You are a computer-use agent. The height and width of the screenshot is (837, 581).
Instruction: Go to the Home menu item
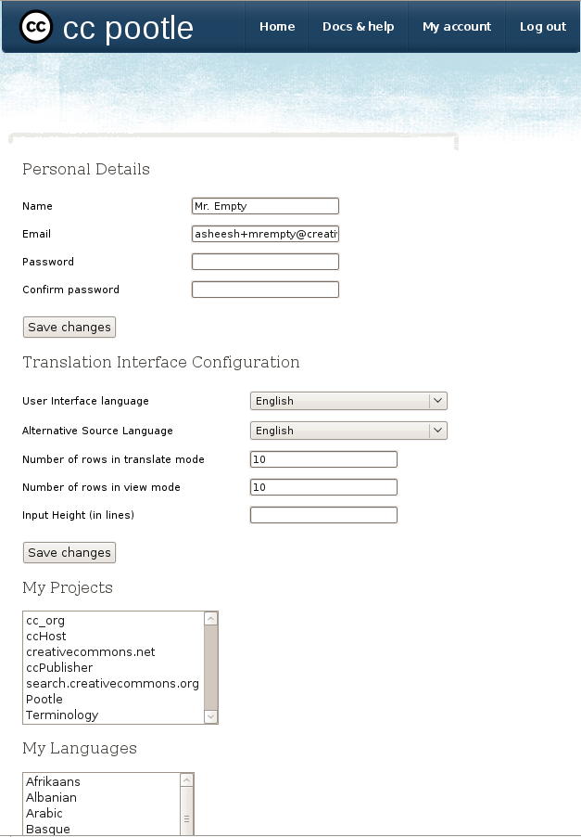click(277, 27)
